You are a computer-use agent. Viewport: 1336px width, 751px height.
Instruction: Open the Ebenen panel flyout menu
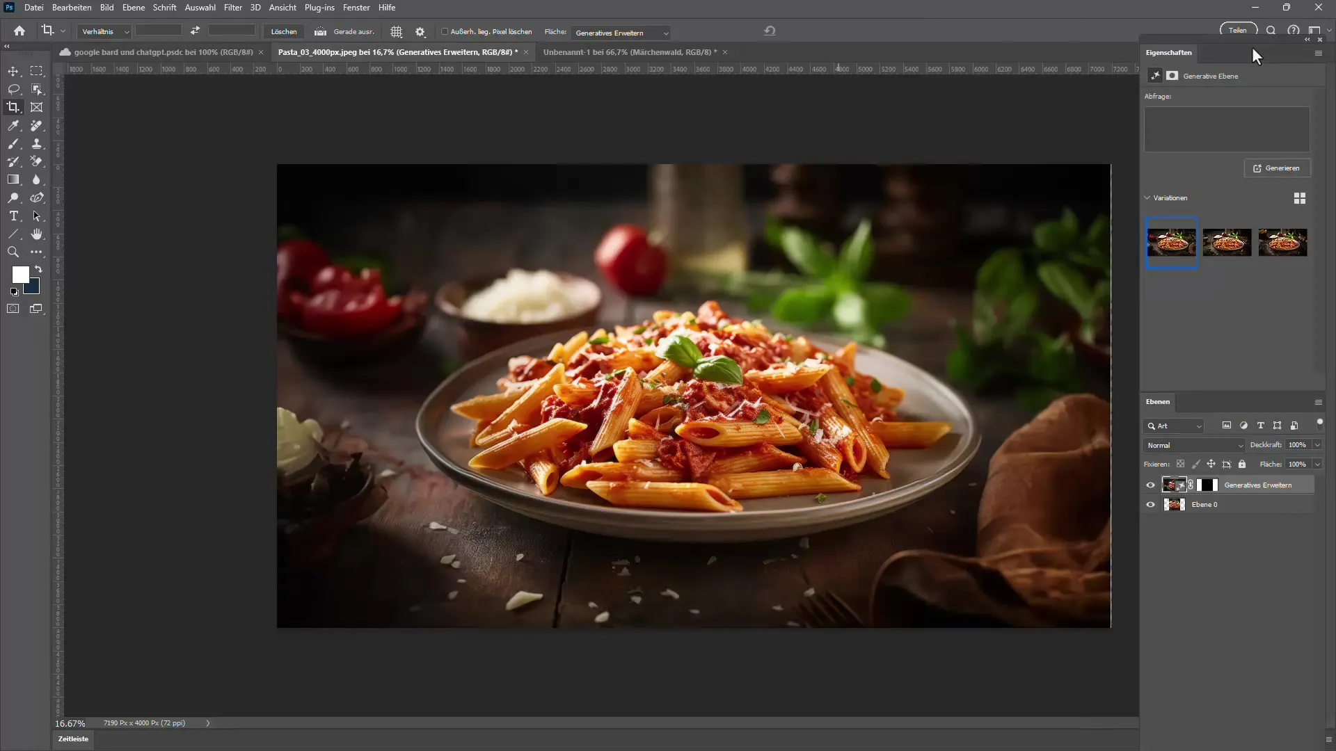(x=1318, y=403)
